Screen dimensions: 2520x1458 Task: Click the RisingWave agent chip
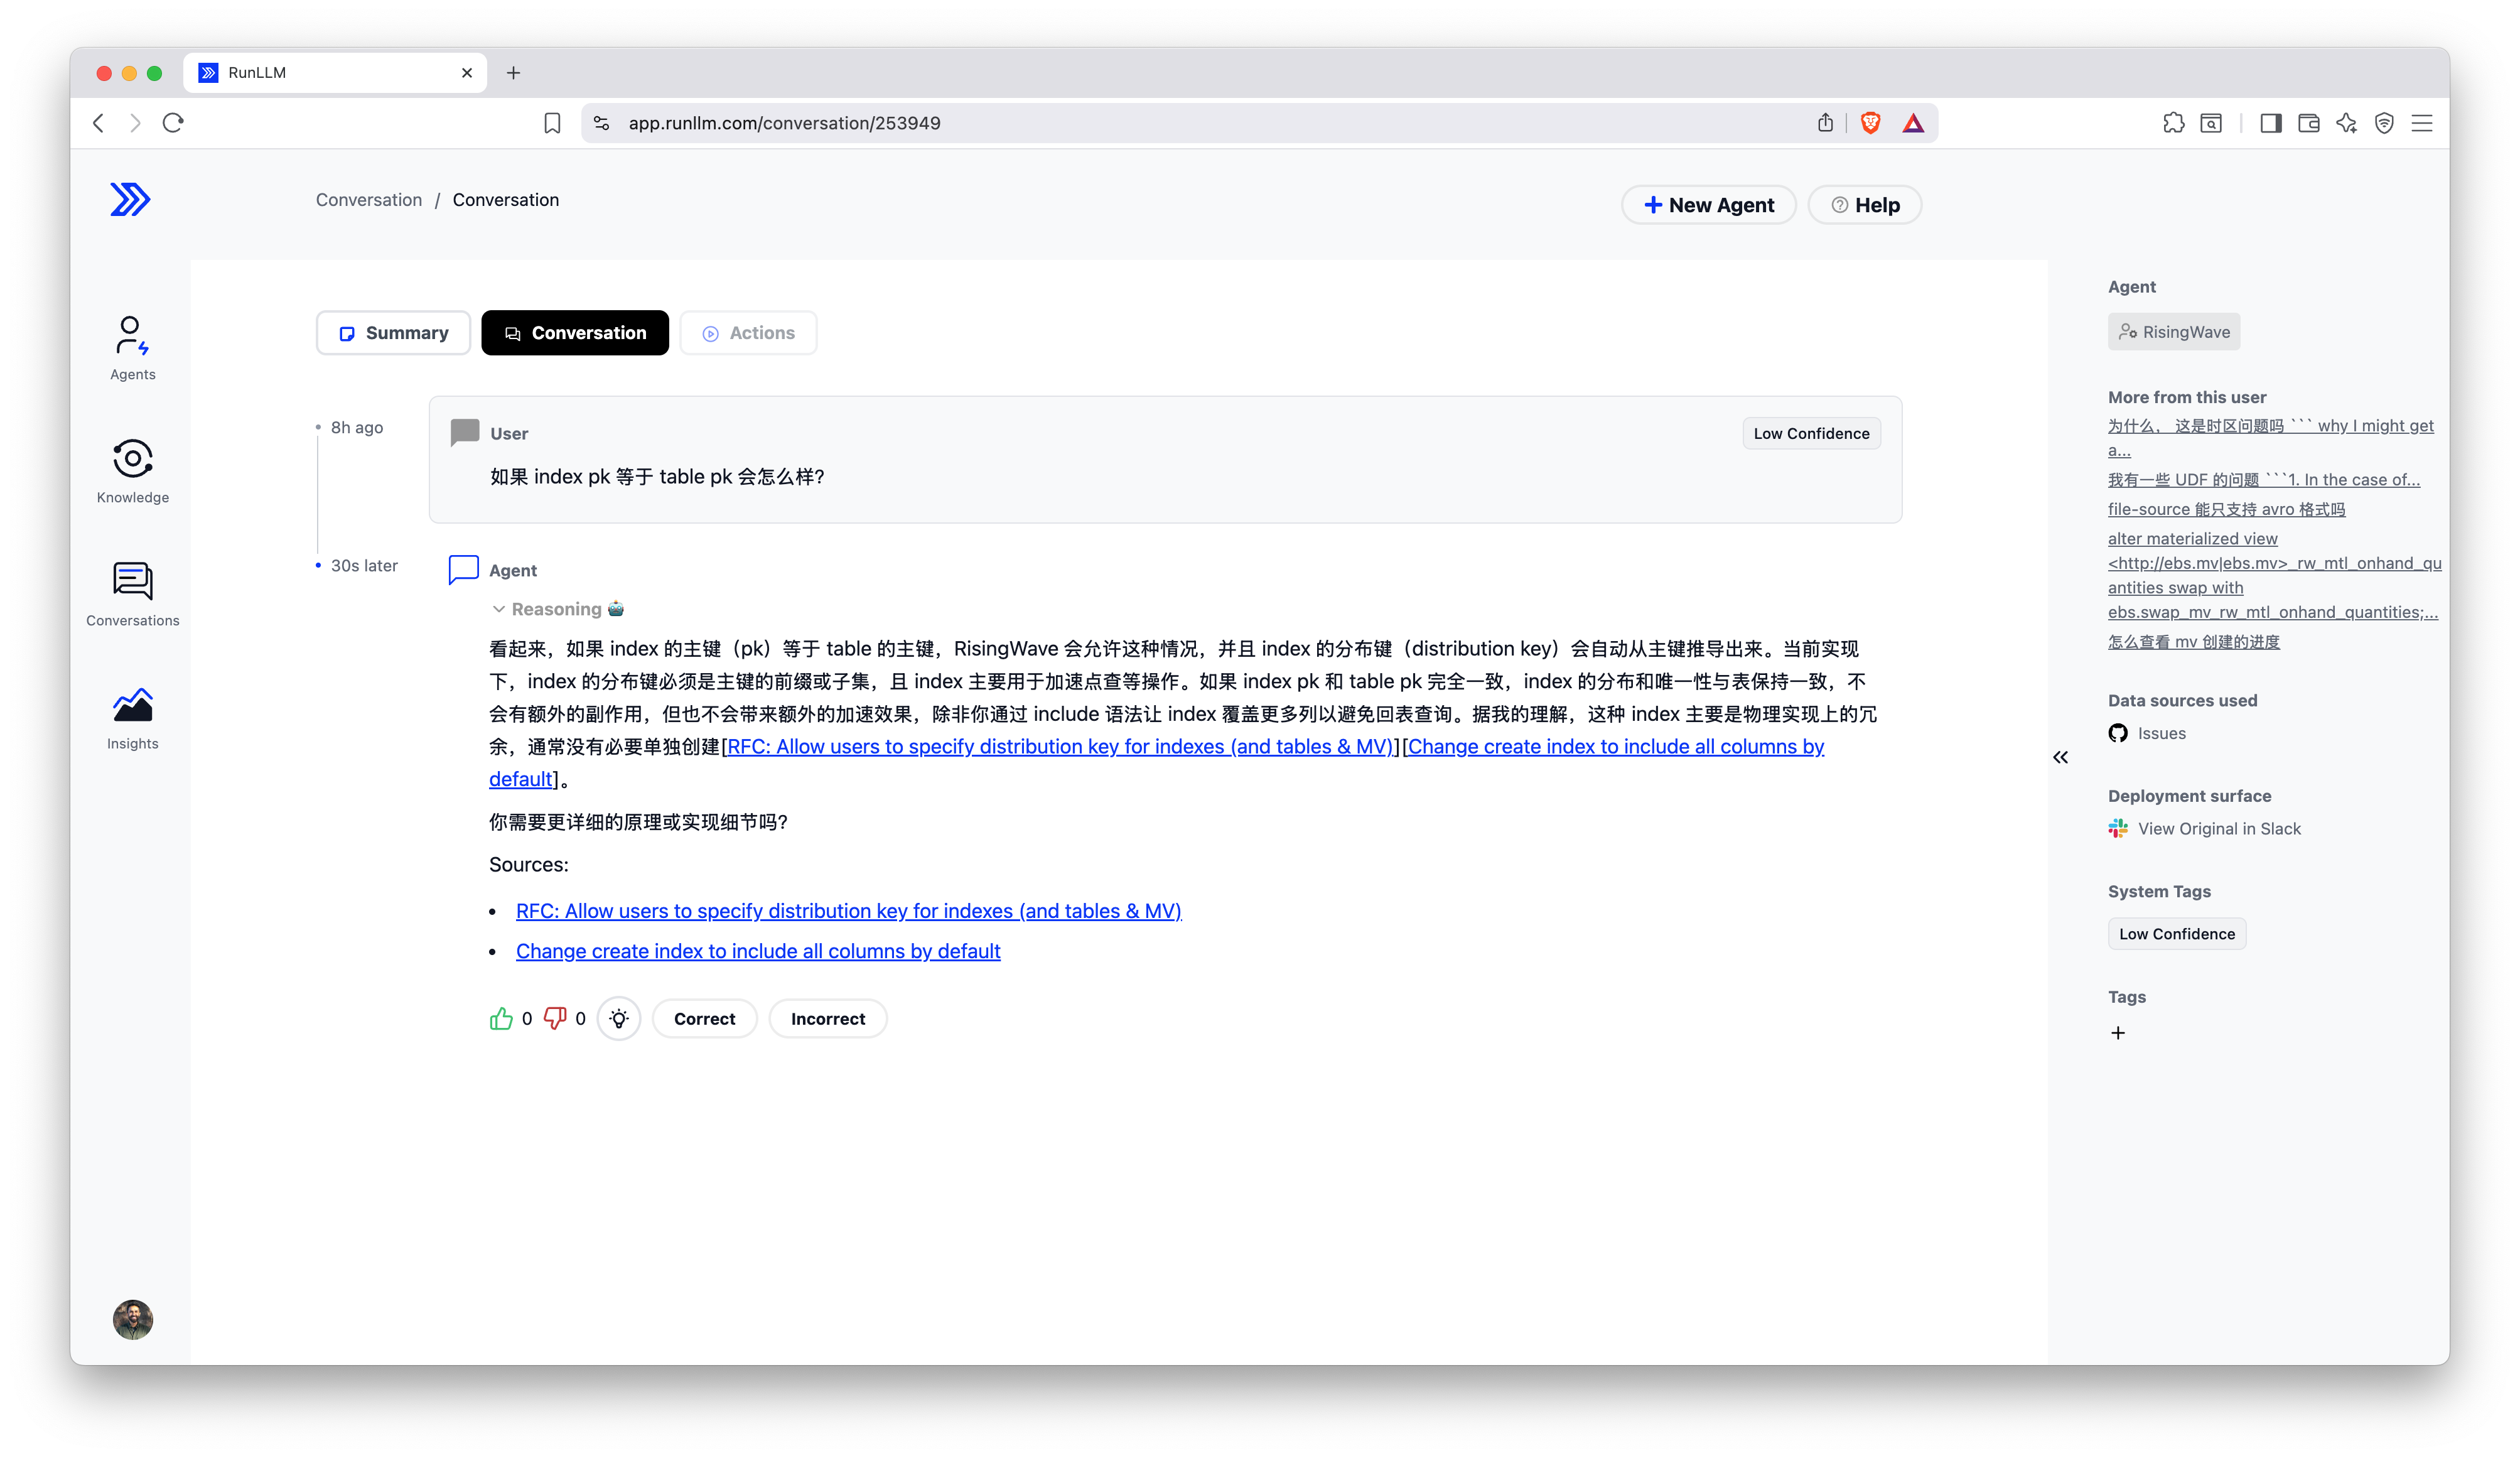pyautogui.click(x=2174, y=332)
